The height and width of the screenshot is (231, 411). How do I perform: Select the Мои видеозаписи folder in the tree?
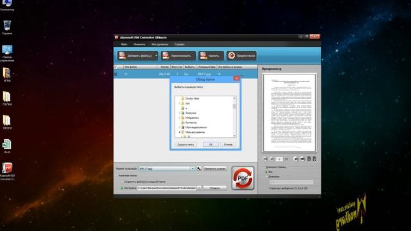[196, 127]
